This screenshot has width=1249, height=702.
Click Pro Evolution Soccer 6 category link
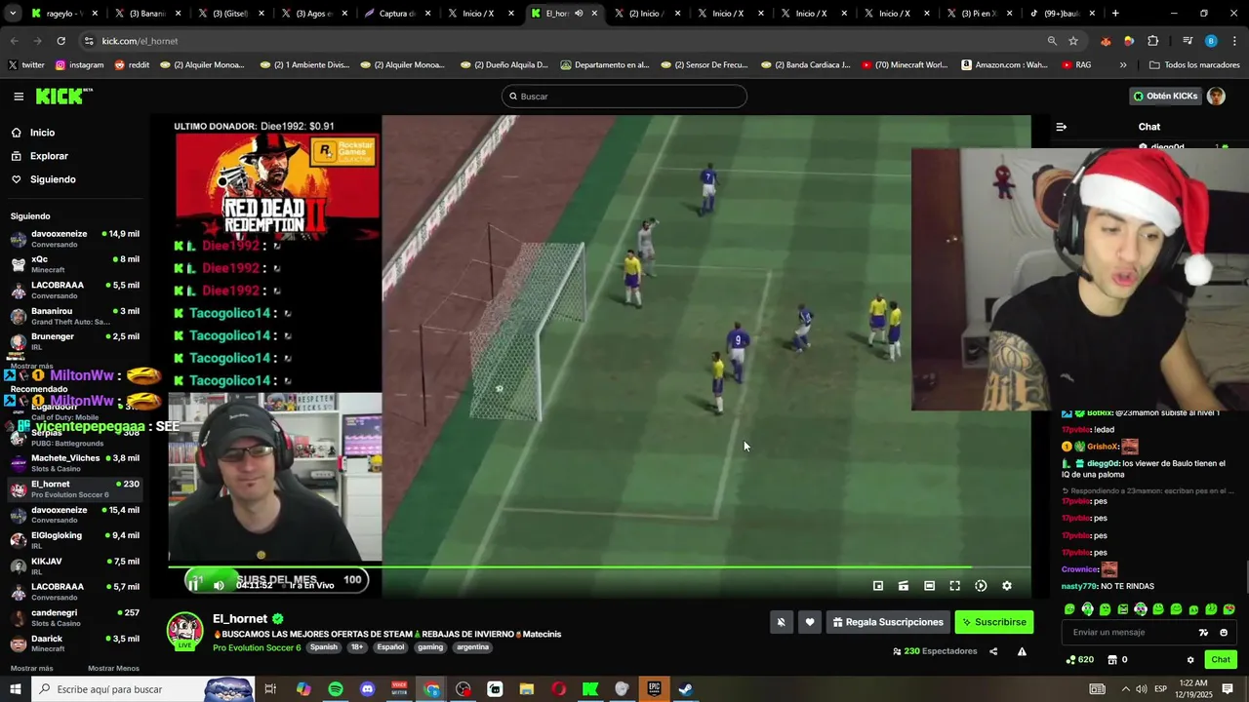[x=257, y=647]
